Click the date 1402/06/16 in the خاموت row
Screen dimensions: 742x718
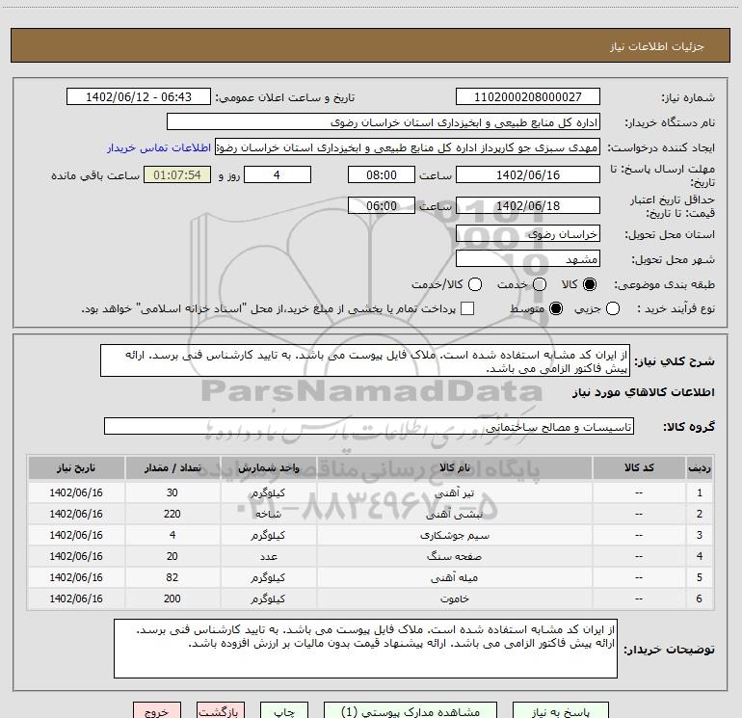76,598
